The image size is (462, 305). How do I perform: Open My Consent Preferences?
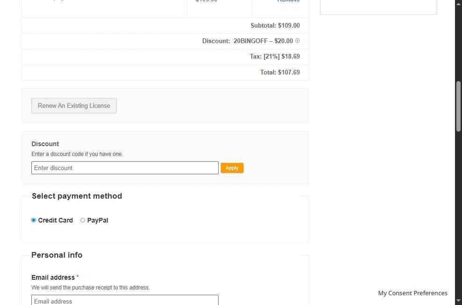(412, 293)
